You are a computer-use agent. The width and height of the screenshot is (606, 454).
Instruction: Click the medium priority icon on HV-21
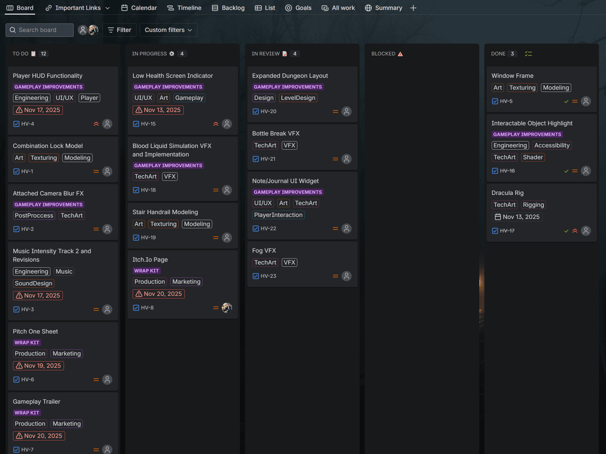[335, 159]
